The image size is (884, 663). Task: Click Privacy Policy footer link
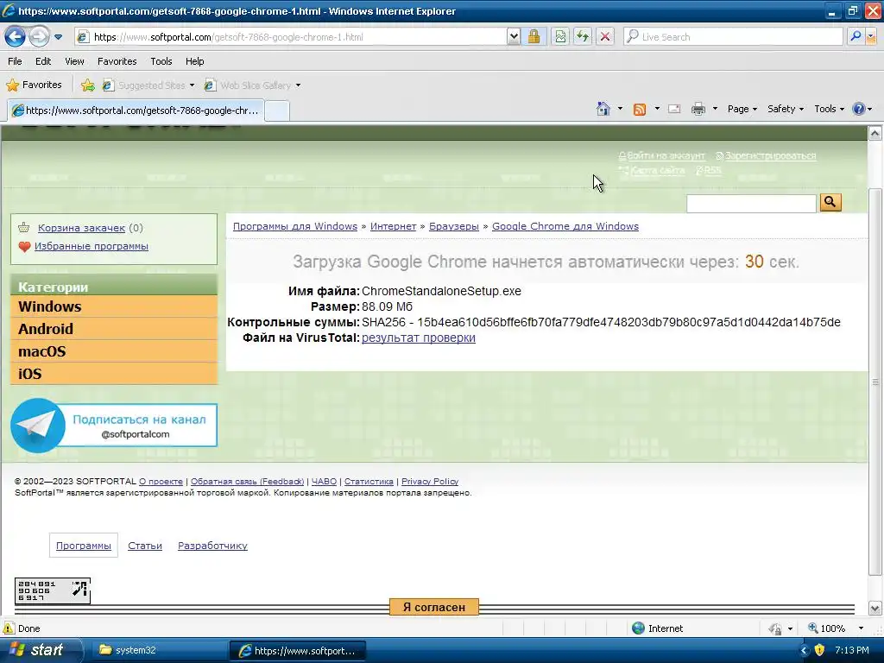coord(430,482)
